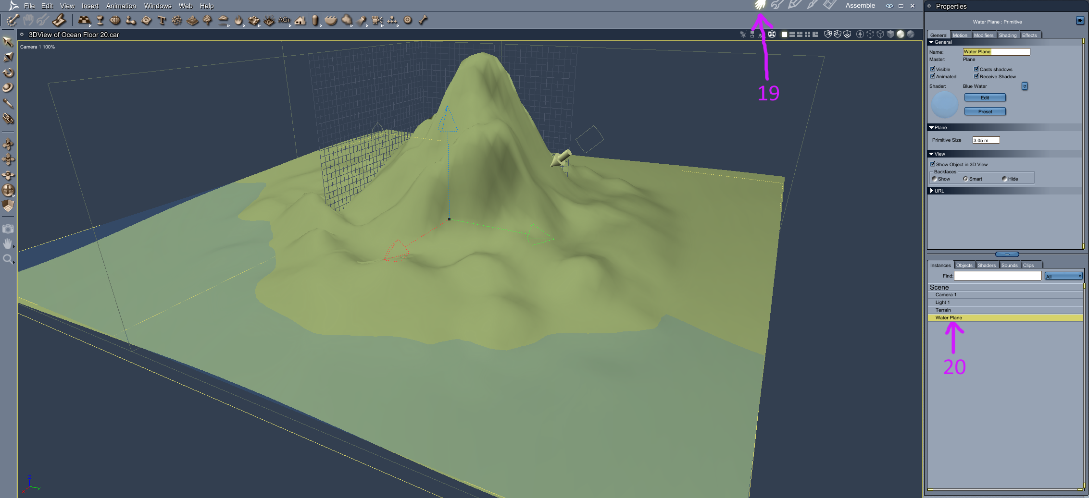The width and height of the screenshot is (1089, 498).
Task: Insert a text object with T icon
Action: tap(162, 20)
